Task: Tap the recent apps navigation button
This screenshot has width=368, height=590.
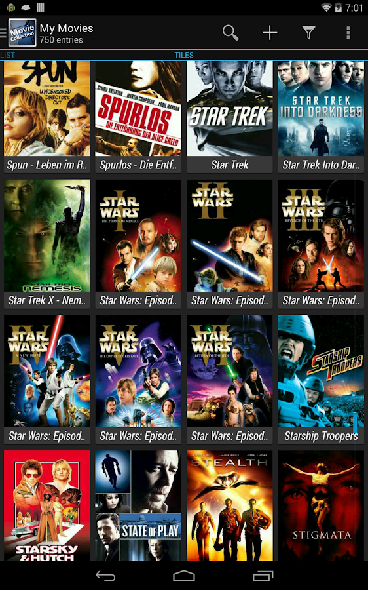Action: [x=263, y=576]
